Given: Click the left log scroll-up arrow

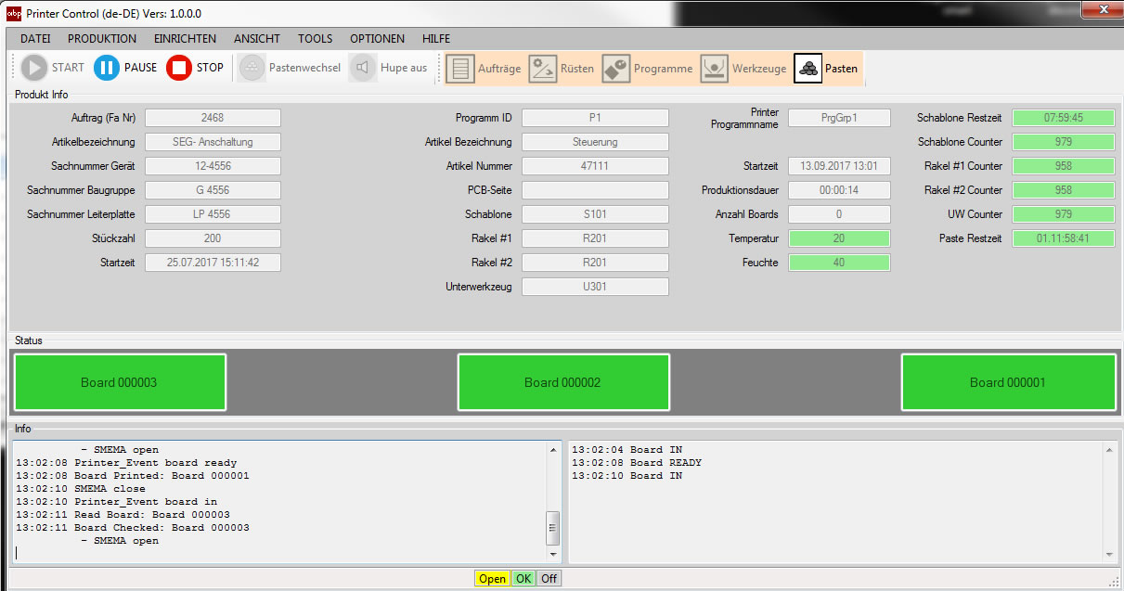Looking at the screenshot, I should [553, 448].
